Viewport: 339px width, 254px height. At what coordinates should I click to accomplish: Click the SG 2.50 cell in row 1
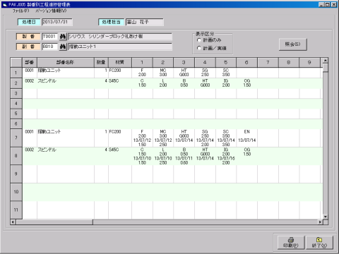[x=205, y=73]
